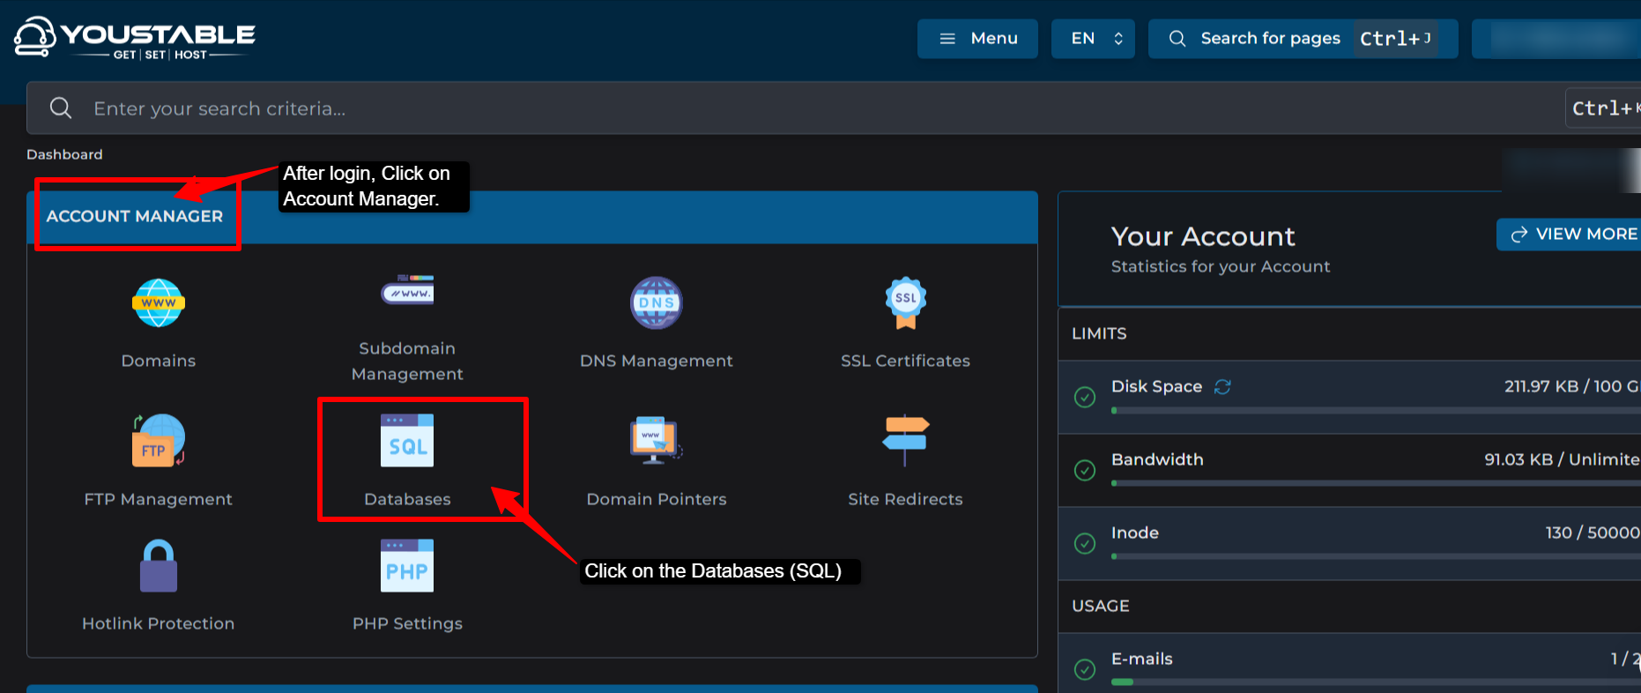This screenshot has height=693, width=1641.
Task: Click the Dashboard breadcrumb link
Action: [x=64, y=154]
